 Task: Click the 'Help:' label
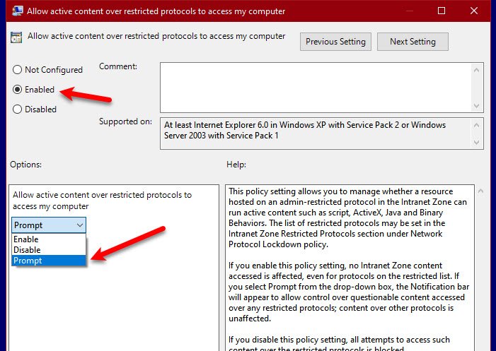coord(236,165)
